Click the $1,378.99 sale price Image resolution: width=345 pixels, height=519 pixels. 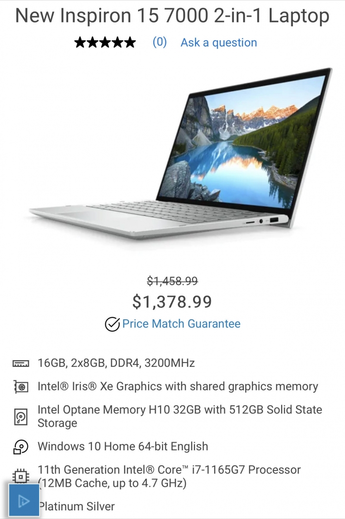172,302
